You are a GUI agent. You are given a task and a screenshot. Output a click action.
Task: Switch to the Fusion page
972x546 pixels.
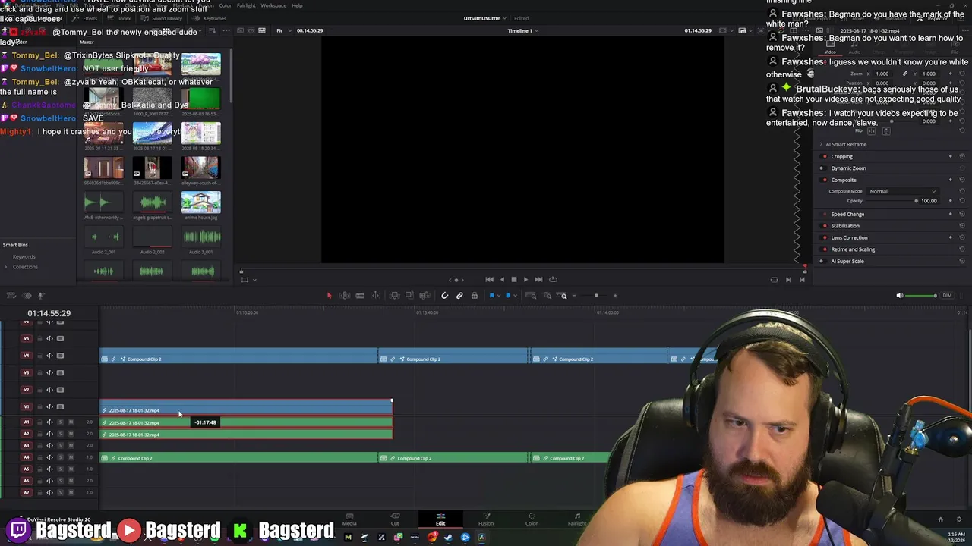486,519
